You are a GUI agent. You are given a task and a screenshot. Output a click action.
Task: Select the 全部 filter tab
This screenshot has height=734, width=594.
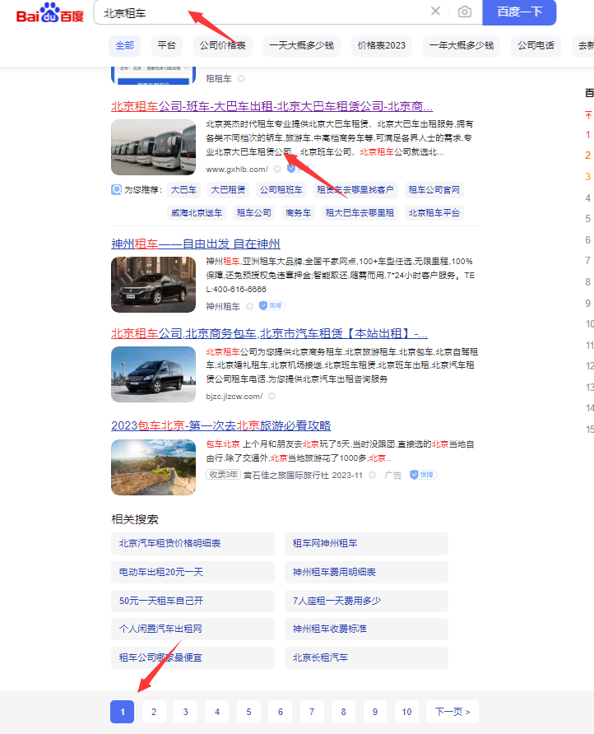(x=124, y=45)
